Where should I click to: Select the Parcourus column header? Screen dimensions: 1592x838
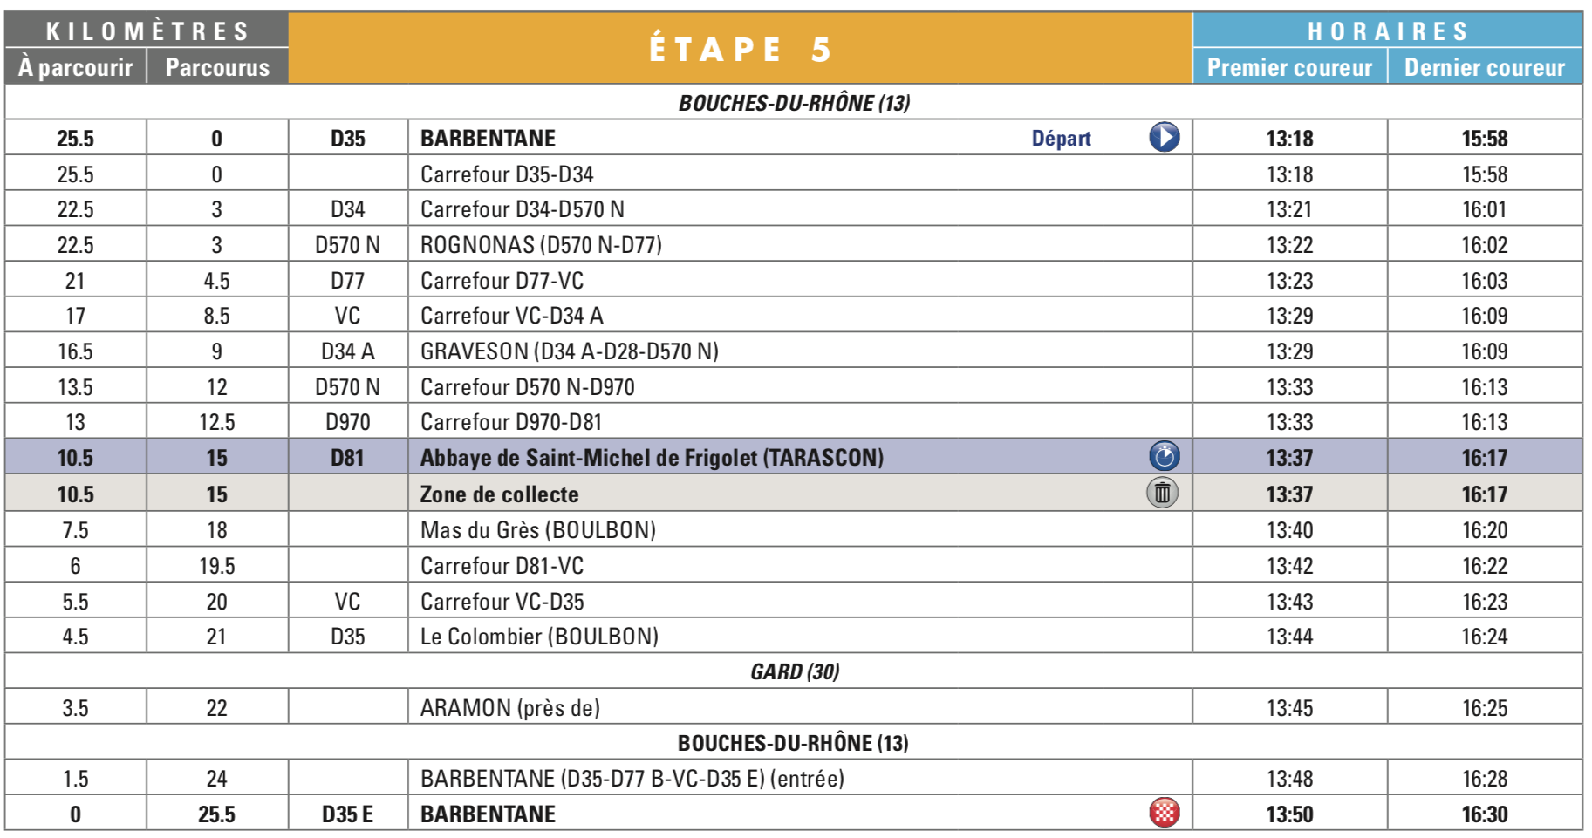point(217,67)
